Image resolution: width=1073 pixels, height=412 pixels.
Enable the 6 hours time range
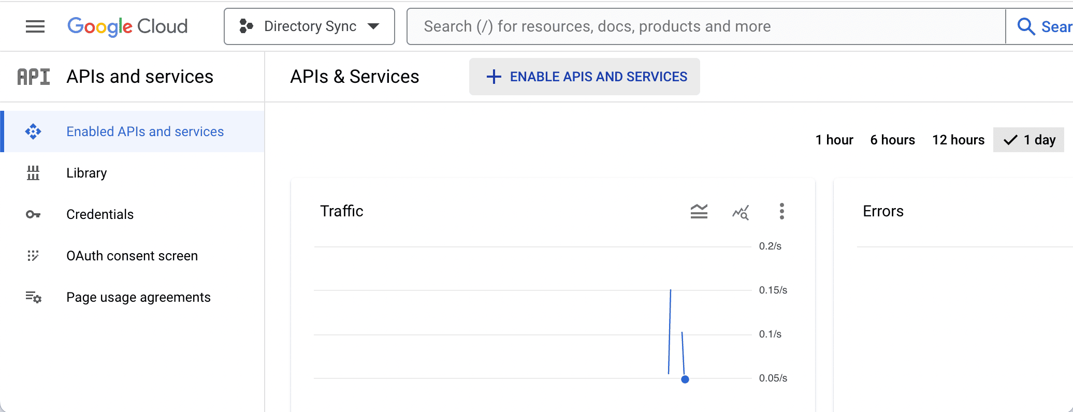tap(892, 139)
